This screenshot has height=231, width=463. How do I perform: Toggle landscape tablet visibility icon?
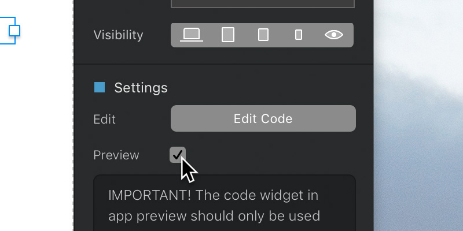(x=228, y=35)
